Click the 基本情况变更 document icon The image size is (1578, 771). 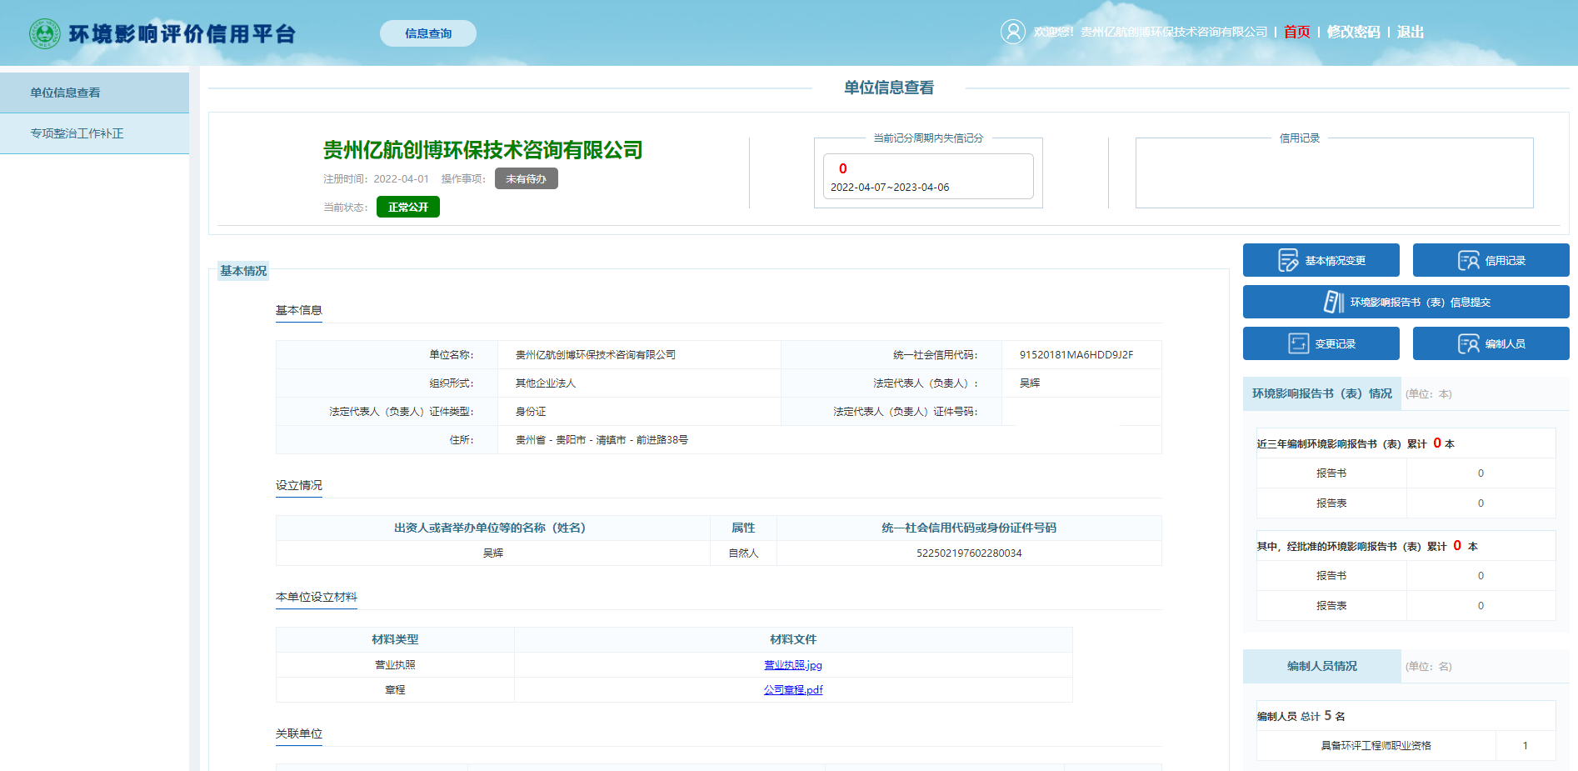coord(1288,261)
